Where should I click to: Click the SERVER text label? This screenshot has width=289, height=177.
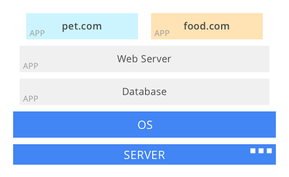coord(144,155)
